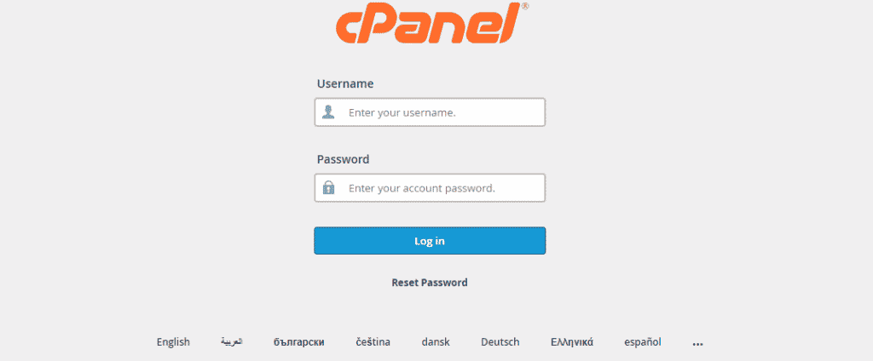Image resolution: width=873 pixels, height=361 pixels.
Task: Expand more languages via the ellipsis
Action: 698,344
